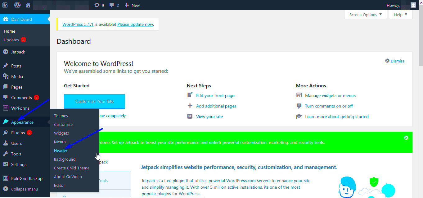Close the green Jetpack banner
Screen dimensions: 423x198
[406, 138]
